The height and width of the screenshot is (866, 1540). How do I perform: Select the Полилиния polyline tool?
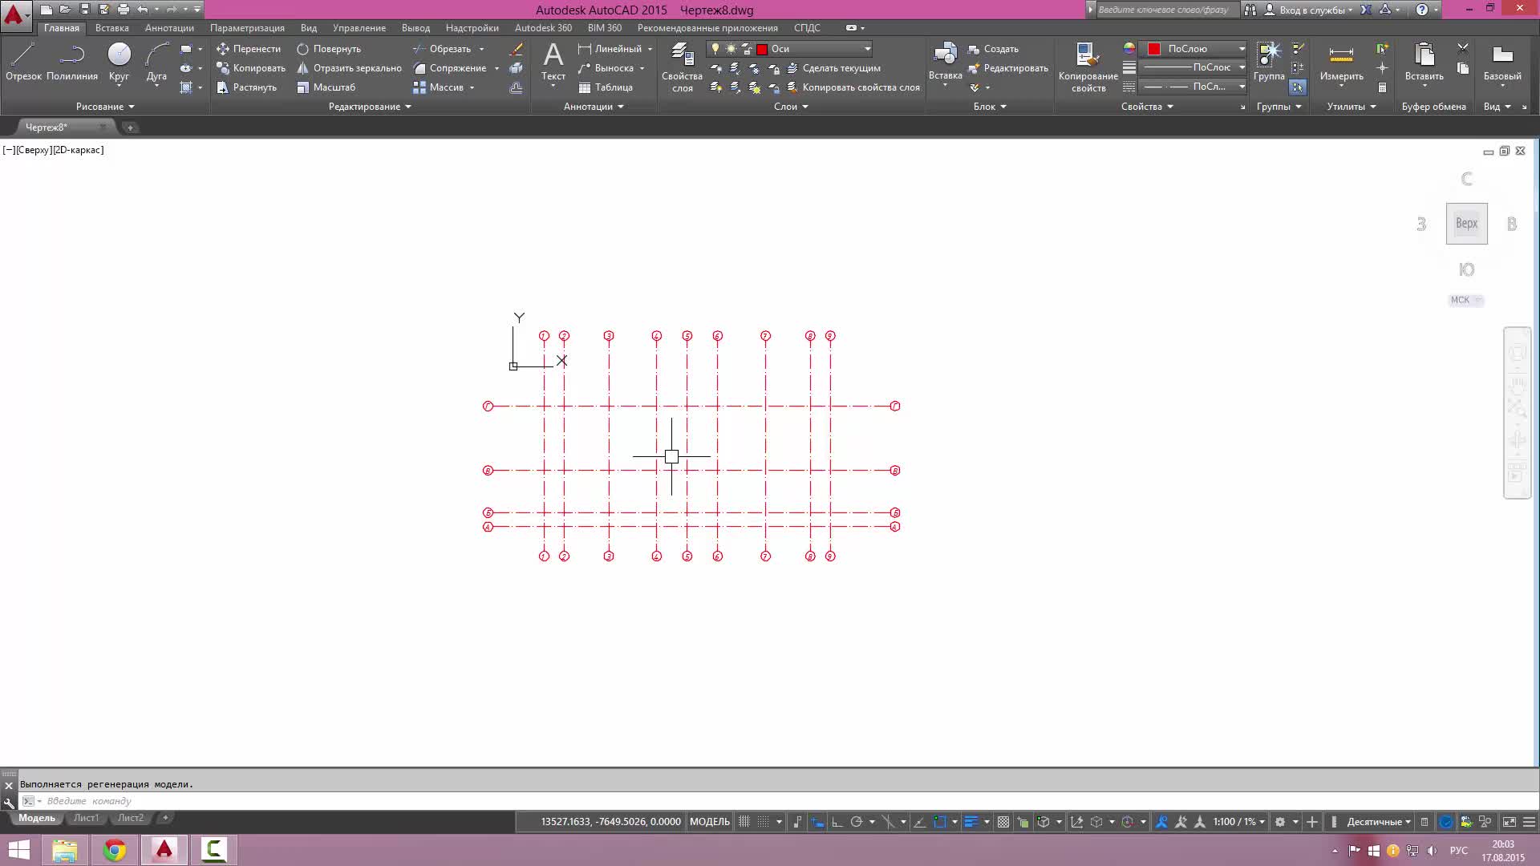click(72, 63)
